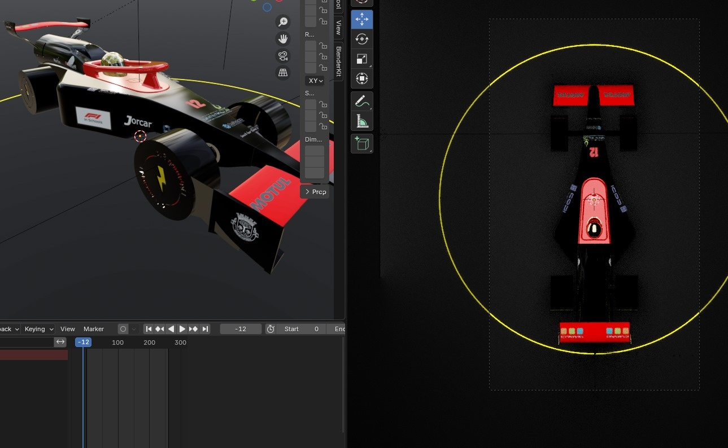The height and width of the screenshot is (448, 728).
Task: Switch perspective/orthographic with grid icon
Action: click(283, 73)
